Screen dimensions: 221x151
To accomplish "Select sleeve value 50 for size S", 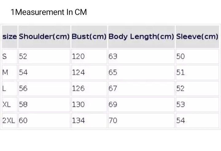I will 180,56.
